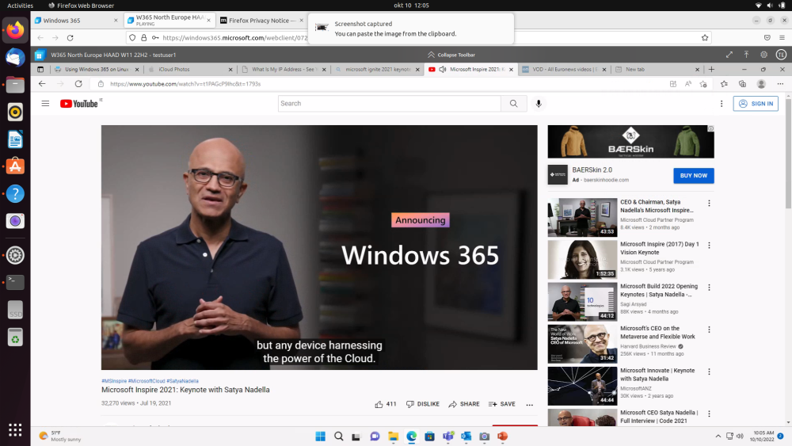The image size is (792, 446).
Task: Open Edge profile avatar
Action: coord(761,84)
